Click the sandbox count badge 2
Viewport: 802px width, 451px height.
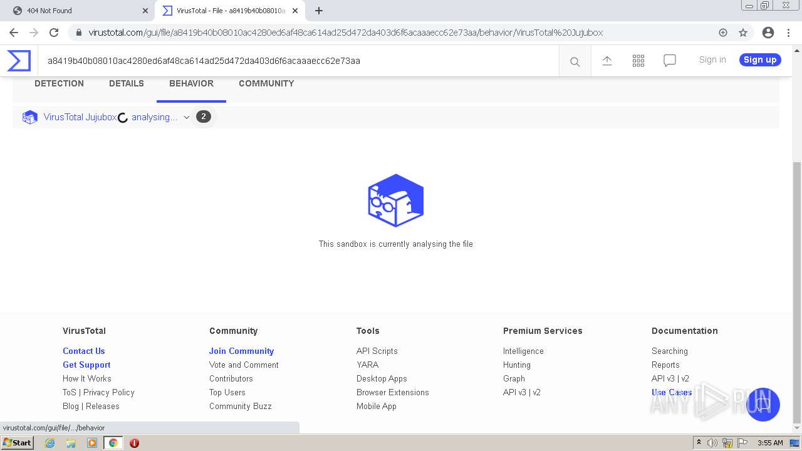(203, 117)
